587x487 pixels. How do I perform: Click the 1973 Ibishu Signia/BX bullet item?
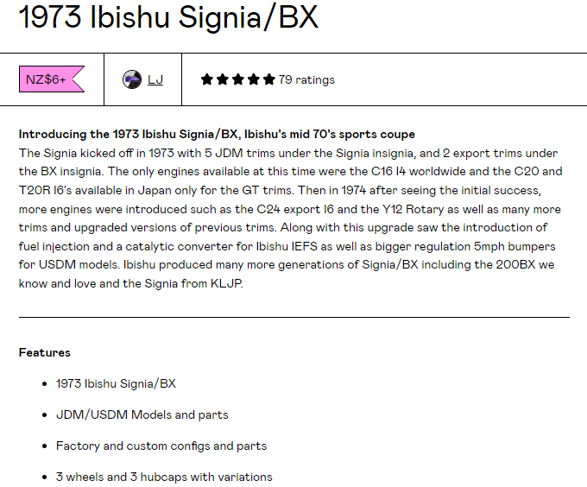pyautogui.click(x=116, y=383)
